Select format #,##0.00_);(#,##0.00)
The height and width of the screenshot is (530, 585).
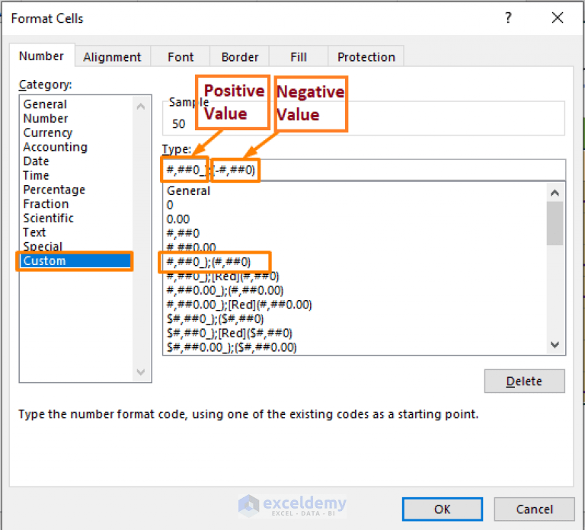click(x=225, y=290)
